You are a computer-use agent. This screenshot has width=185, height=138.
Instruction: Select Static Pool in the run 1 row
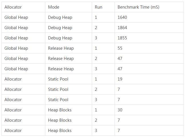pyautogui.click(x=58, y=79)
